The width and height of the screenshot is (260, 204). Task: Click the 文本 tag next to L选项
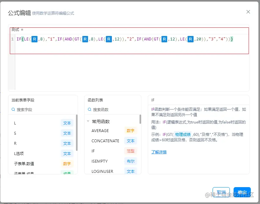click(x=67, y=153)
